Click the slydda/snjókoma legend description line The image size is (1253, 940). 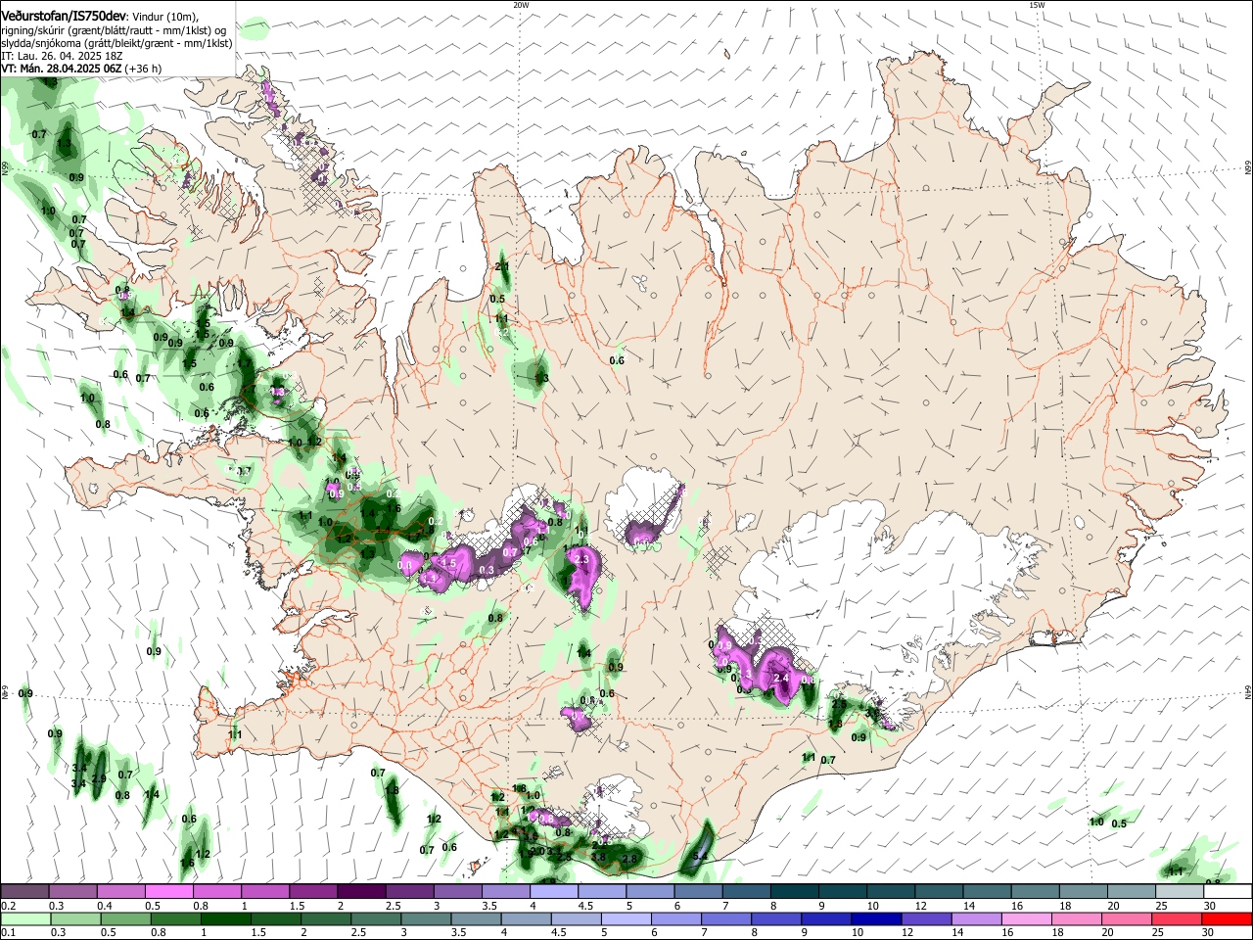(116, 43)
